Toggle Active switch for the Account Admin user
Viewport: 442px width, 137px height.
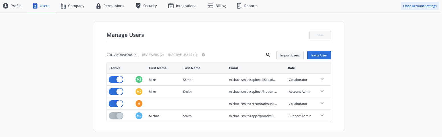(116, 92)
